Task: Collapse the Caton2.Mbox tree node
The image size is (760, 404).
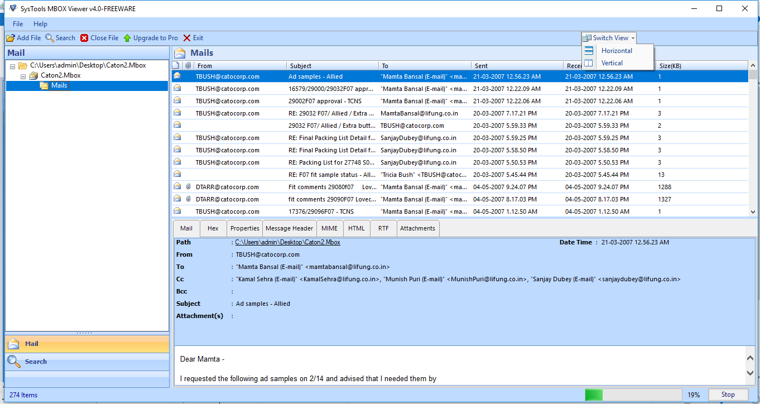Action: (x=23, y=75)
